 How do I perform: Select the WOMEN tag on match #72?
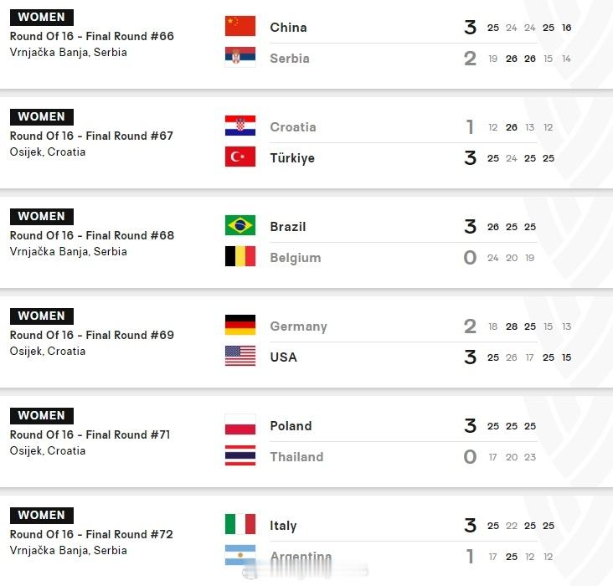pos(41,515)
